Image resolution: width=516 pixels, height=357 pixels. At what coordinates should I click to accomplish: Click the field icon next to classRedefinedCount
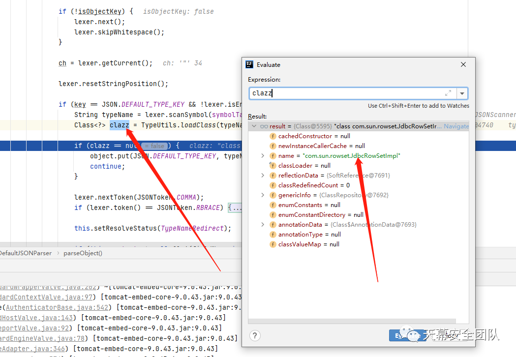tap(273, 185)
